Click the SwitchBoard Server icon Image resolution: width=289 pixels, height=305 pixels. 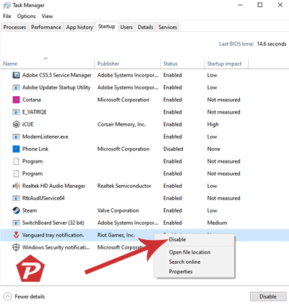pos(16,223)
